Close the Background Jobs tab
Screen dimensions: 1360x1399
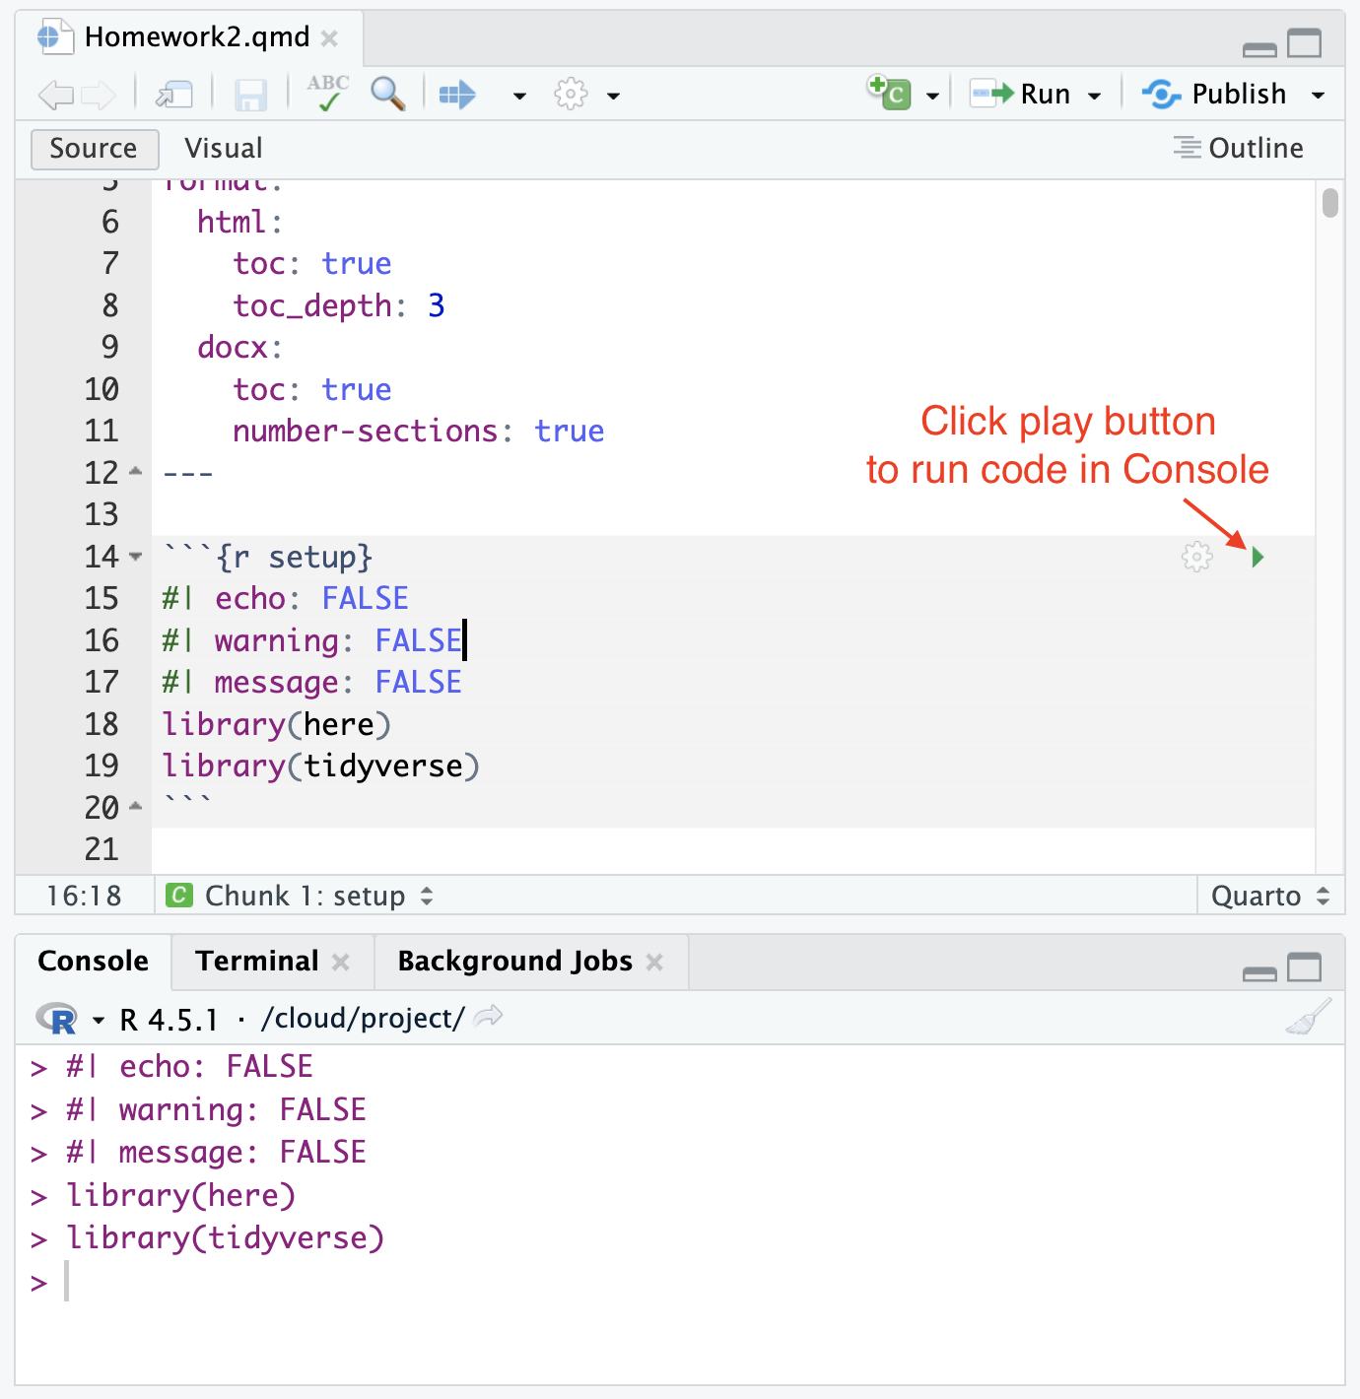coord(654,963)
